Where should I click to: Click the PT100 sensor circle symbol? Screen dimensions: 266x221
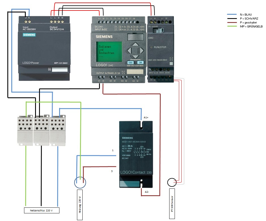[171, 183]
